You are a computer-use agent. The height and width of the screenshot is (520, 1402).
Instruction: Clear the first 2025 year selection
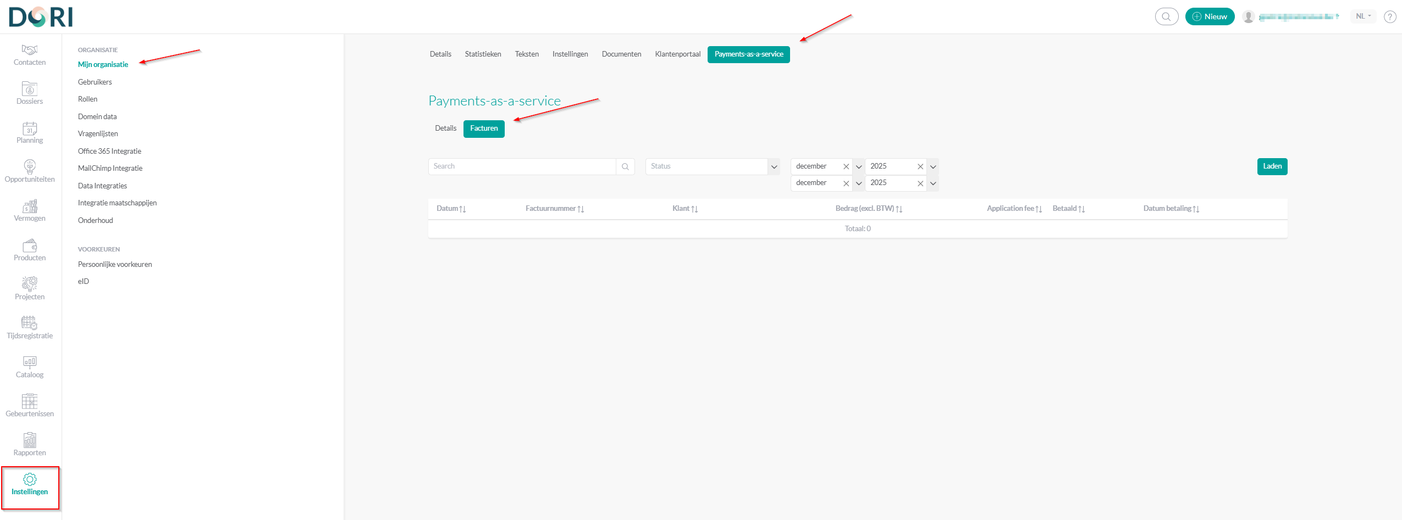[x=920, y=167]
